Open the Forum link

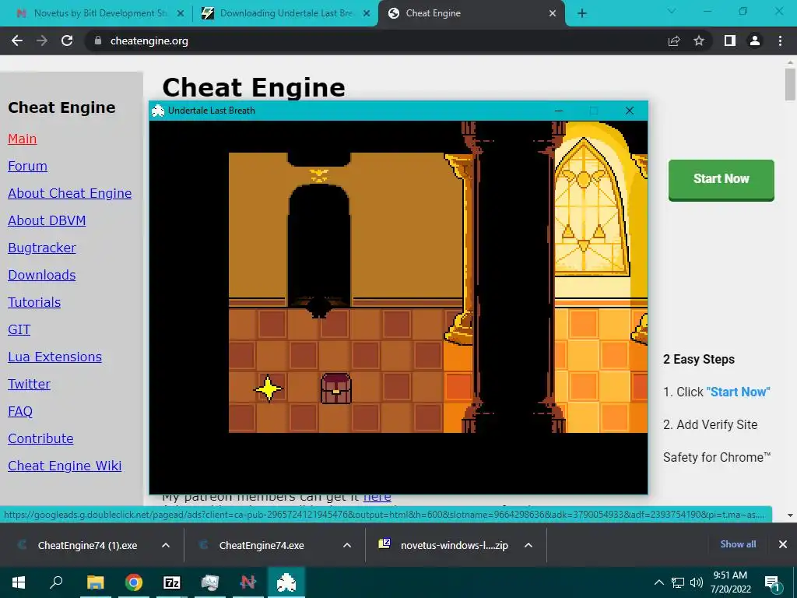27,167
